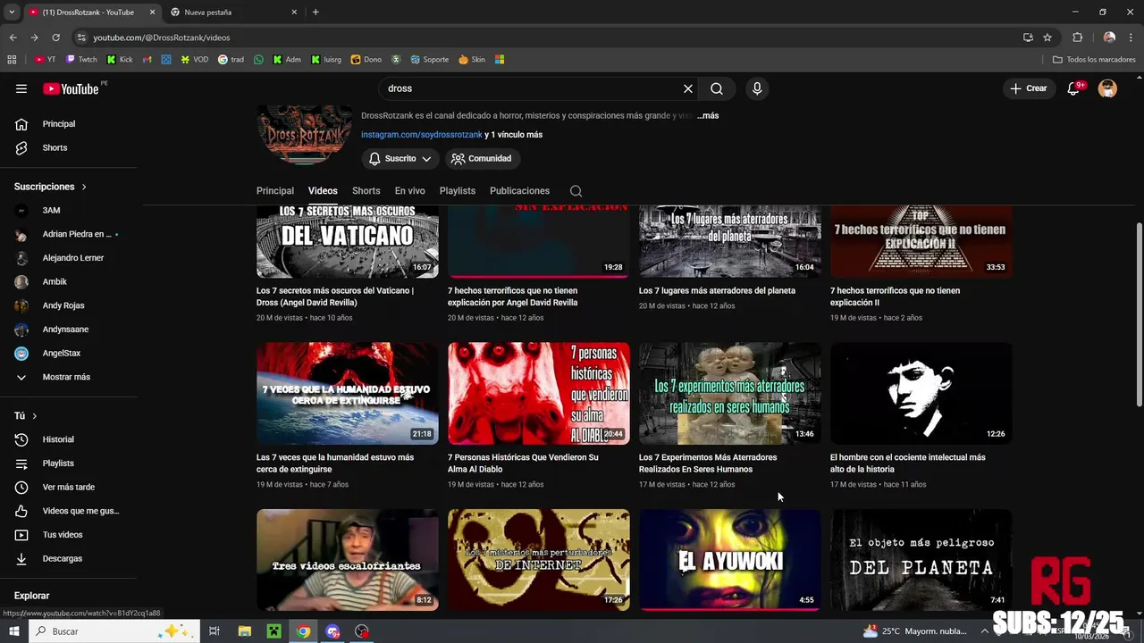1144x643 pixels.
Task: Open the Kick bookmark
Action: (120, 60)
